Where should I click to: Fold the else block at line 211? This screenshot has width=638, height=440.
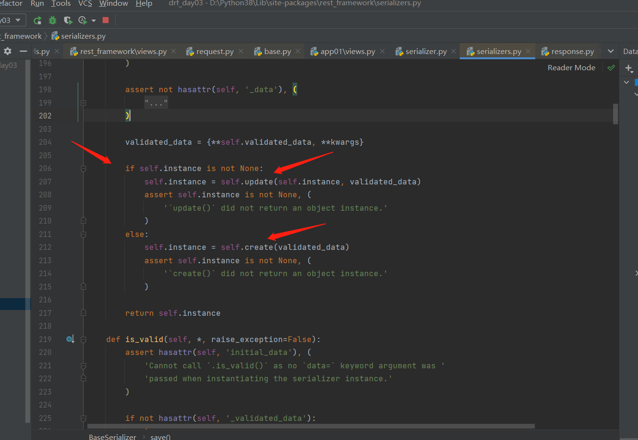[84, 235]
